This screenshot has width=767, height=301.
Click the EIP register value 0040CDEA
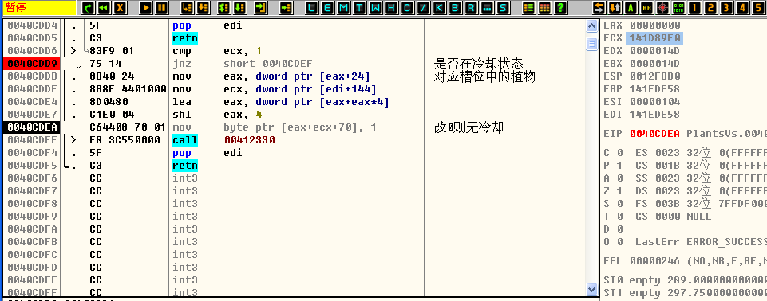click(x=655, y=133)
